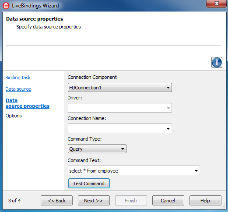Click the Test Command button

coord(89,184)
